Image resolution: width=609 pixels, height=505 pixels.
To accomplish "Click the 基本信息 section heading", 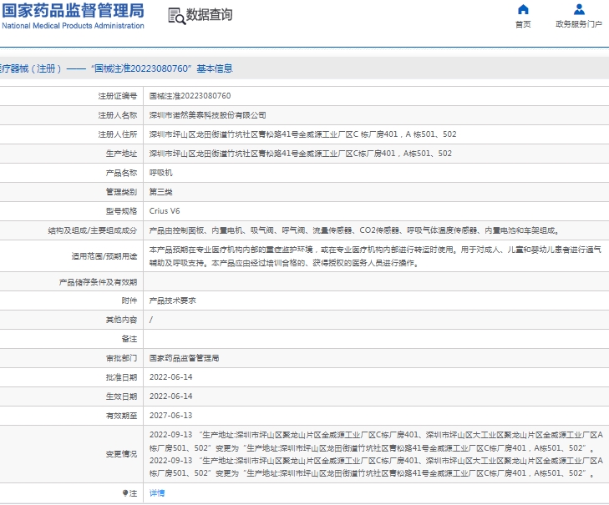I will pos(215,68).
